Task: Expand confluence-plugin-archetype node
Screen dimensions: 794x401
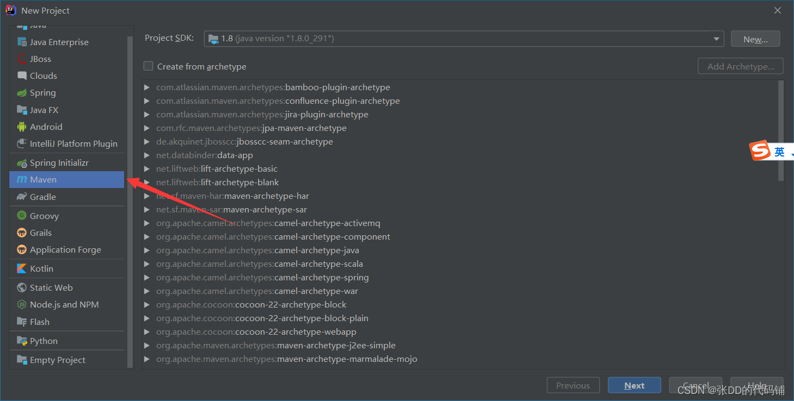Action: 146,101
